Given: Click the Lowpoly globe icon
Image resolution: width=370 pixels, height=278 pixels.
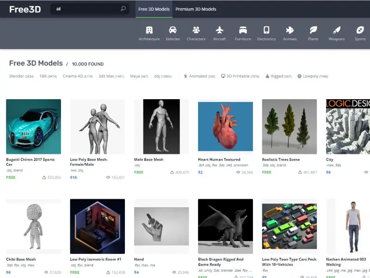Looking at the screenshot, I should tap(299, 76).
